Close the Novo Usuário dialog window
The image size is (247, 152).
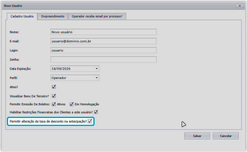[x=240, y=6]
